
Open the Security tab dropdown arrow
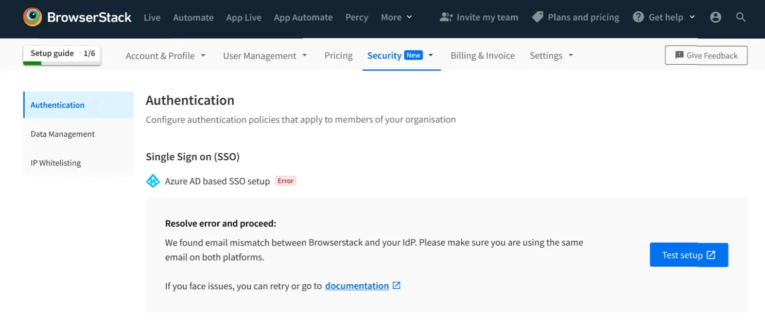pos(431,55)
